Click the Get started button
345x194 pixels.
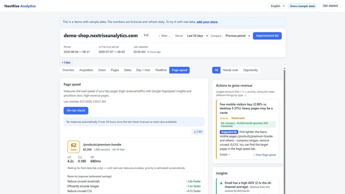click(x=330, y=6)
